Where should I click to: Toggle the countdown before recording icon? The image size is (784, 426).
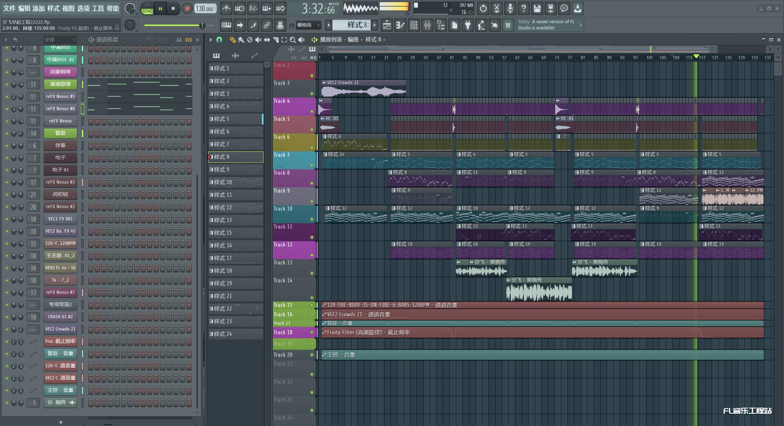click(x=253, y=8)
